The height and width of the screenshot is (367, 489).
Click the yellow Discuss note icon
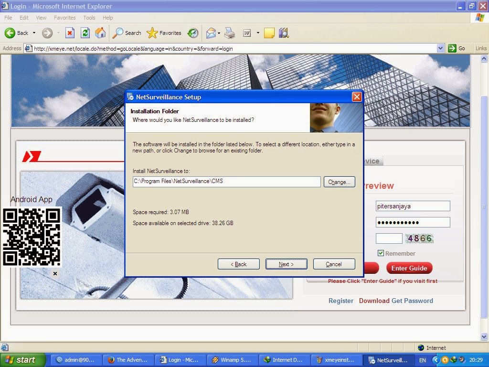click(269, 33)
